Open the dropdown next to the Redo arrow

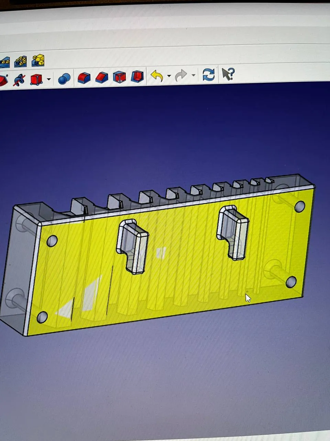click(193, 75)
